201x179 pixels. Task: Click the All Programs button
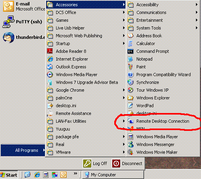(23, 150)
